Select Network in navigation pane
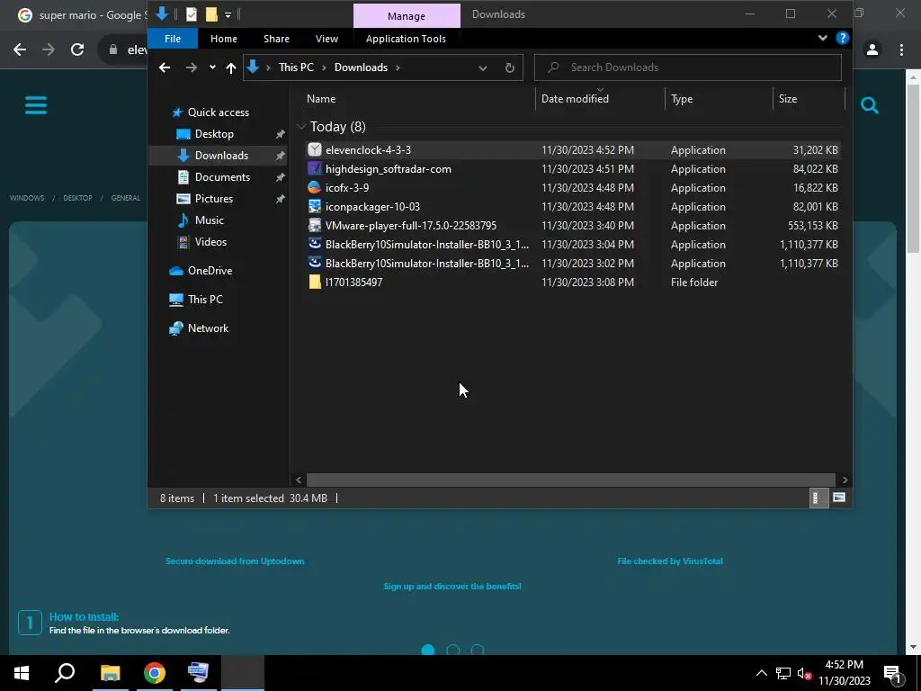 [208, 328]
